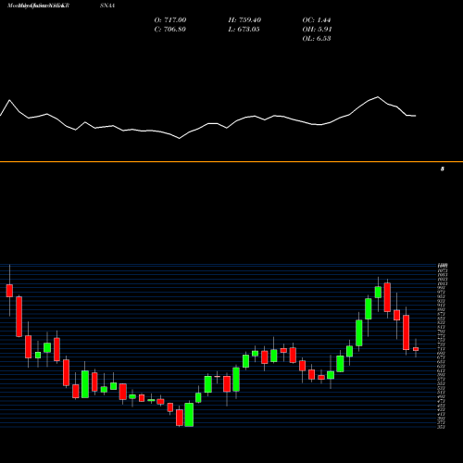Screen dimensions: 463x463
Task: Select the OL: 6.53 reading
Action: (317, 39)
